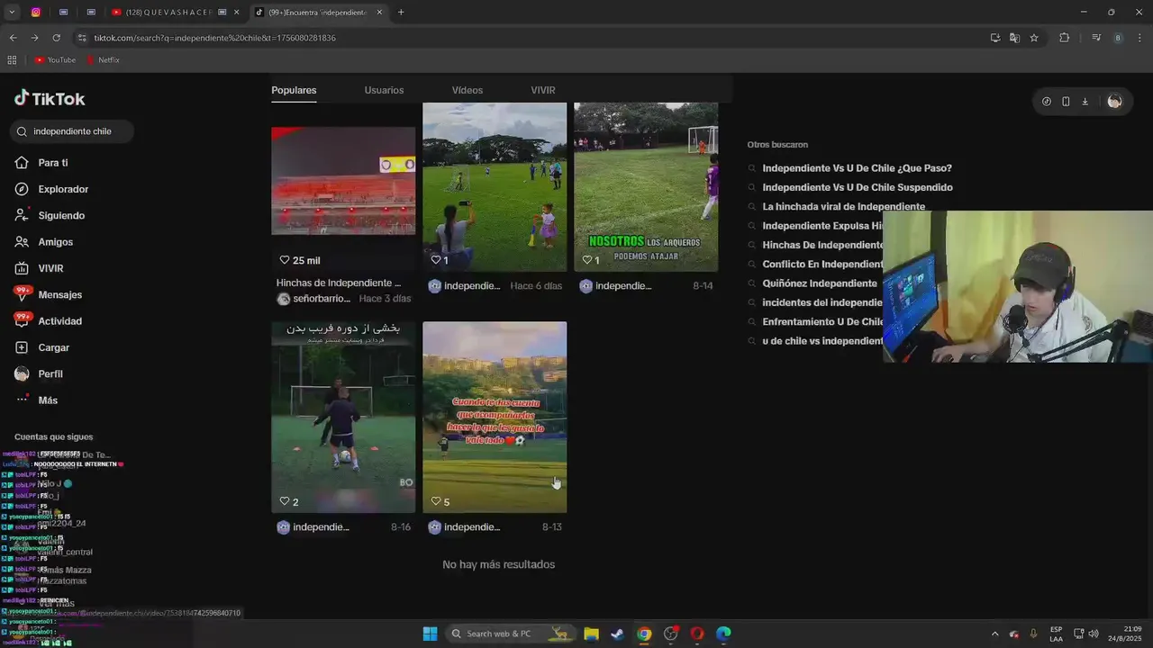Open the browser extensions puzzle icon
Image resolution: width=1153 pixels, height=648 pixels.
[1064, 38]
